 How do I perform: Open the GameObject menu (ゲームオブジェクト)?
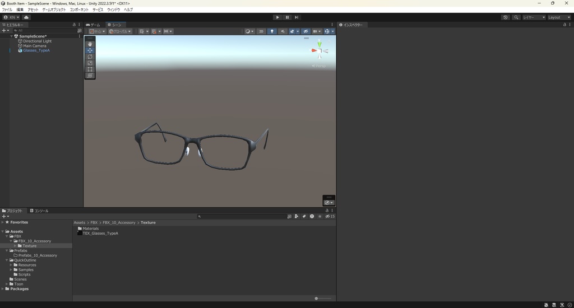tap(54, 10)
